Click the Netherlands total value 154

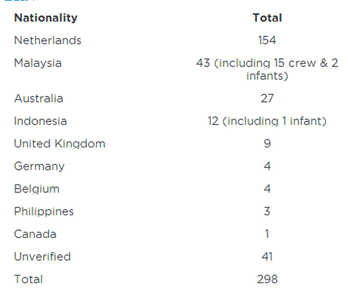pos(267,40)
